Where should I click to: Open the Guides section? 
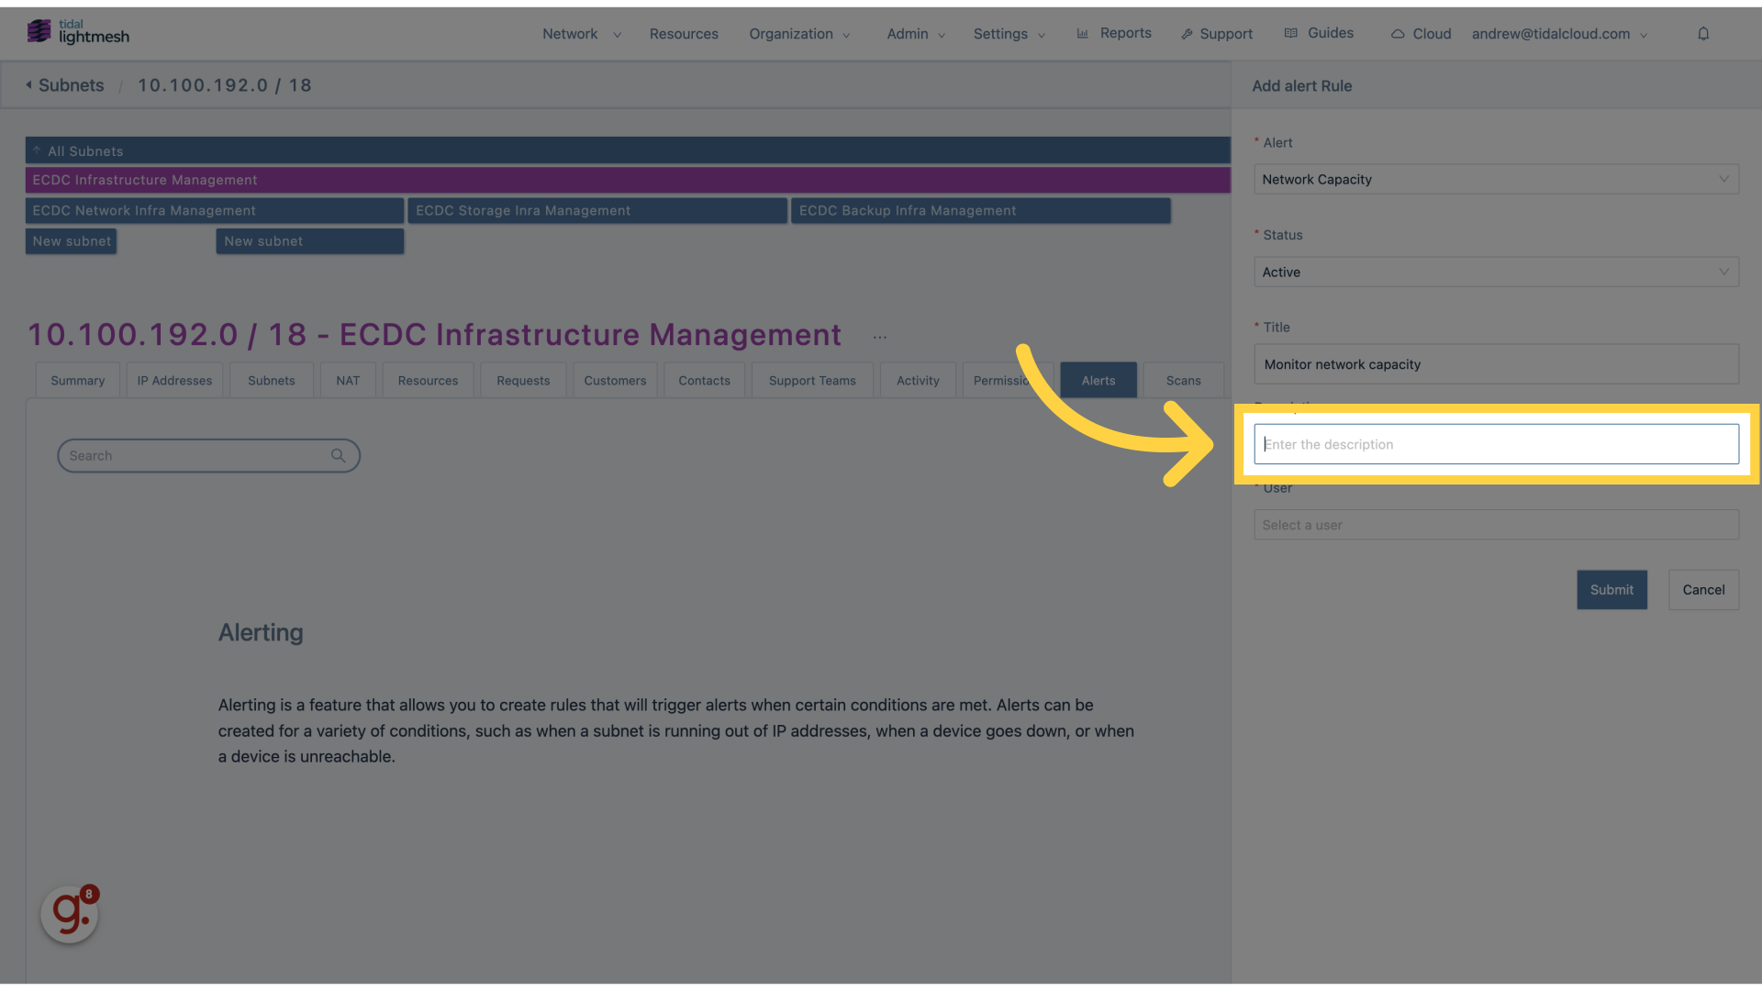tap(1330, 33)
